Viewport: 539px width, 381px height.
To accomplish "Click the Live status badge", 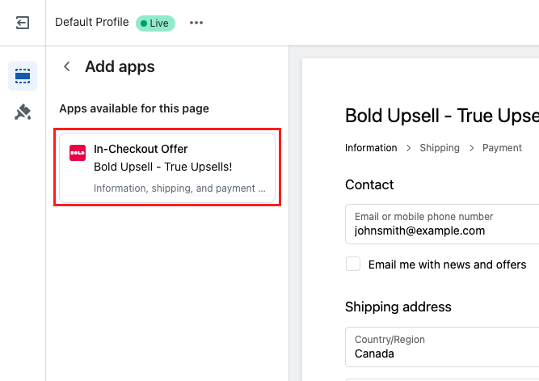I will pos(155,23).
